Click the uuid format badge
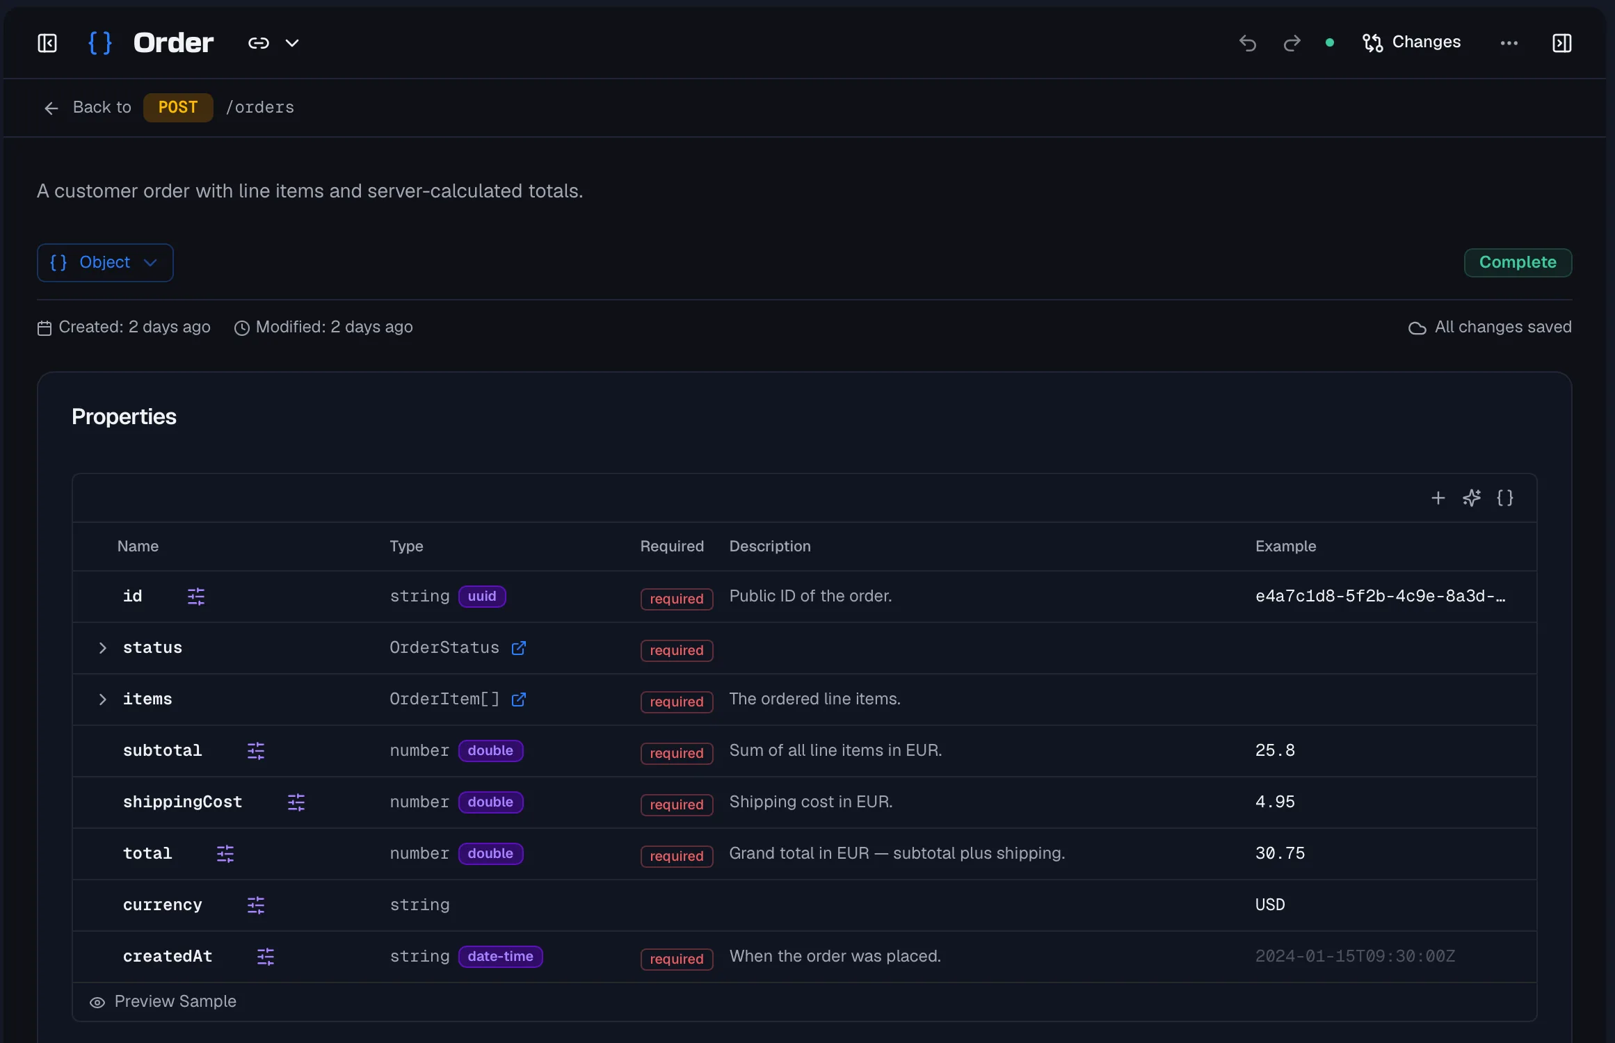 point(482,597)
